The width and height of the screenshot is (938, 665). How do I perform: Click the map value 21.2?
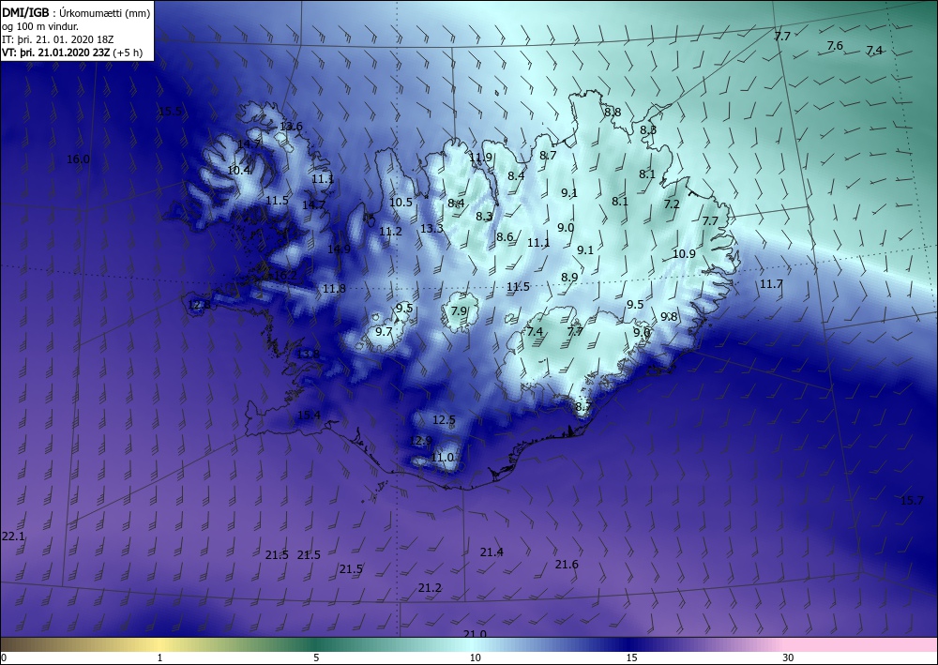pyautogui.click(x=430, y=588)
